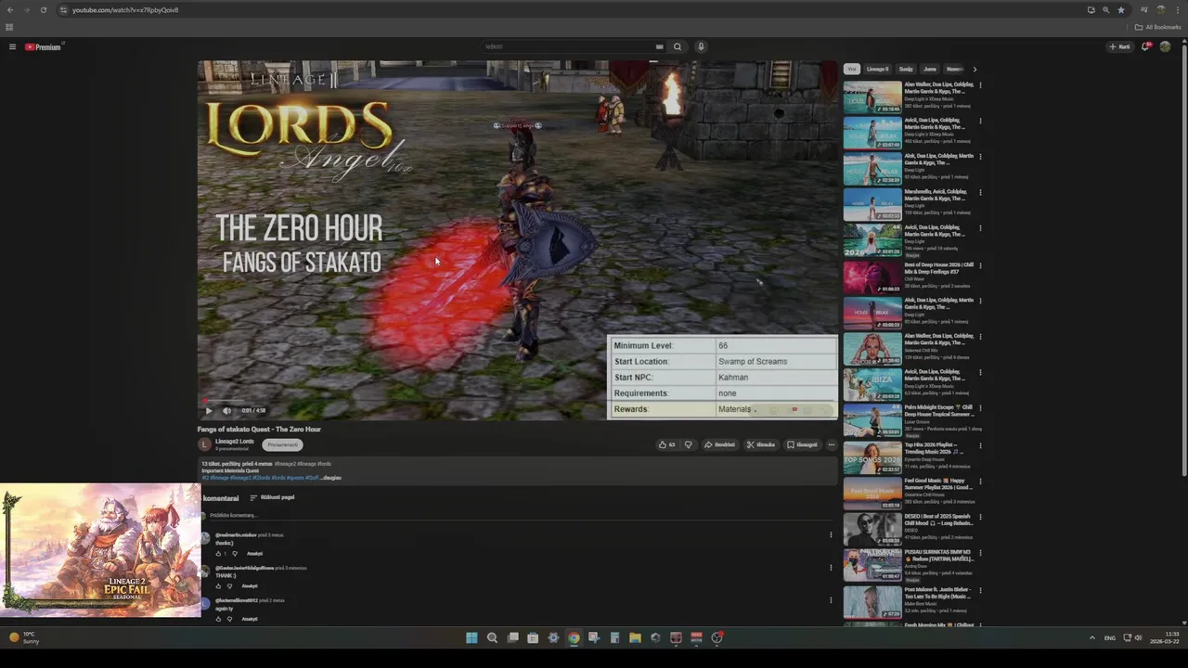Open options for Best of Deep House 2026

coord(980,265)
